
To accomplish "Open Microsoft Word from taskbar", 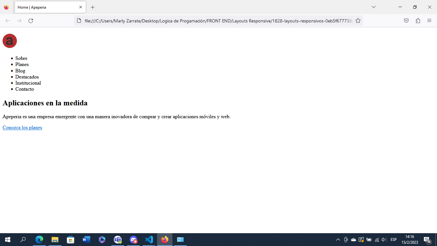I will 86,240.
